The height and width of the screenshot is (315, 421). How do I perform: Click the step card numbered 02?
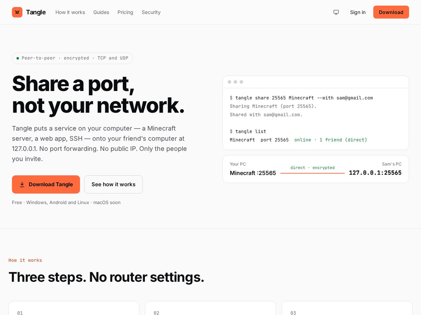210,308
